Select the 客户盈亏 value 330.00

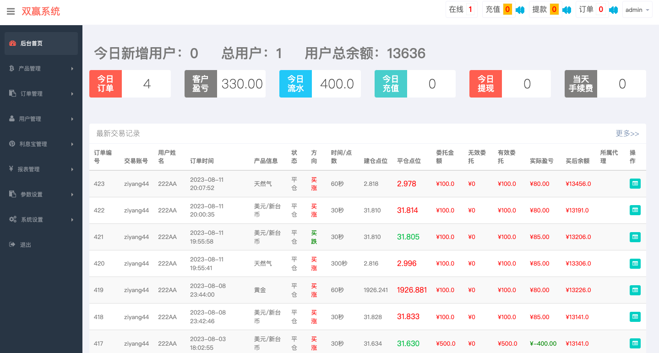(x=241, y=84)
